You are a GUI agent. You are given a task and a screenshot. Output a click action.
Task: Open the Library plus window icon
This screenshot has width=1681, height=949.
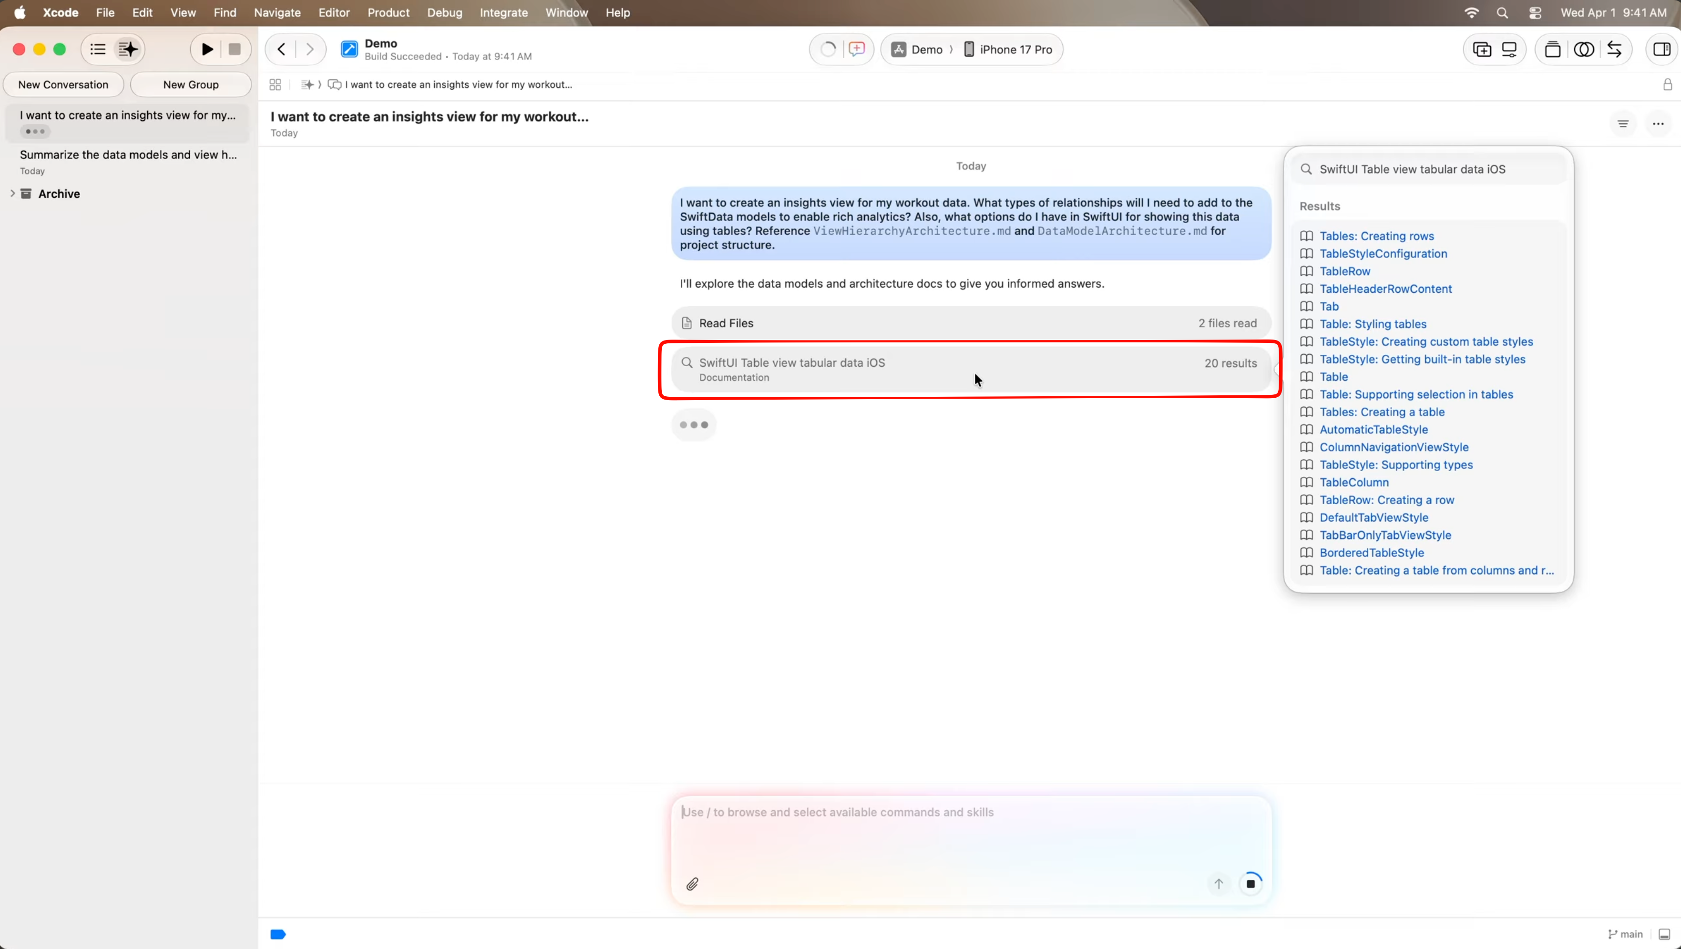click(x=1481, y=50)
